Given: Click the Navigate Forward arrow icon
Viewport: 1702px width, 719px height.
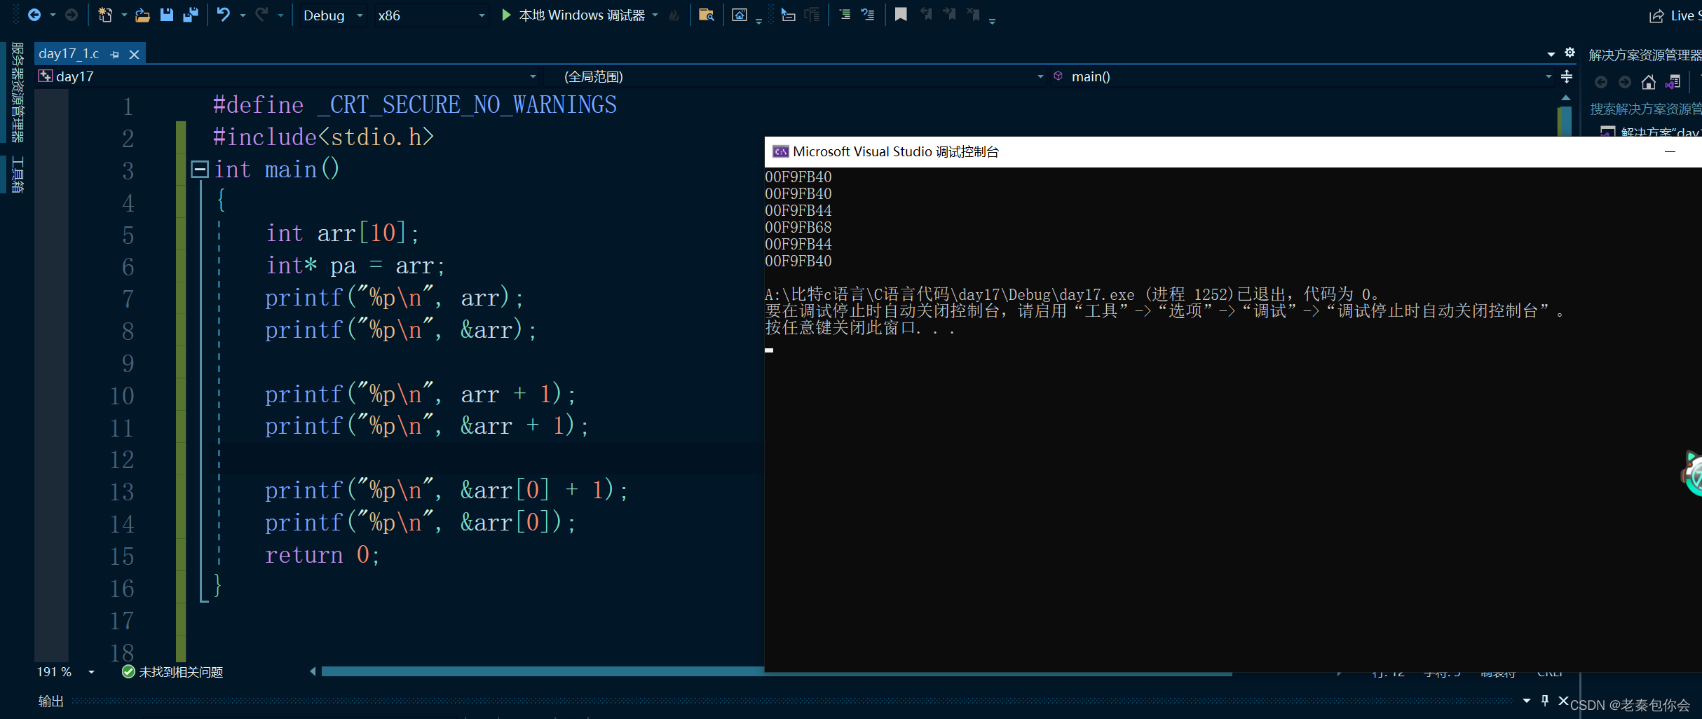Looking at the screenshot, I should click(71, 15).
